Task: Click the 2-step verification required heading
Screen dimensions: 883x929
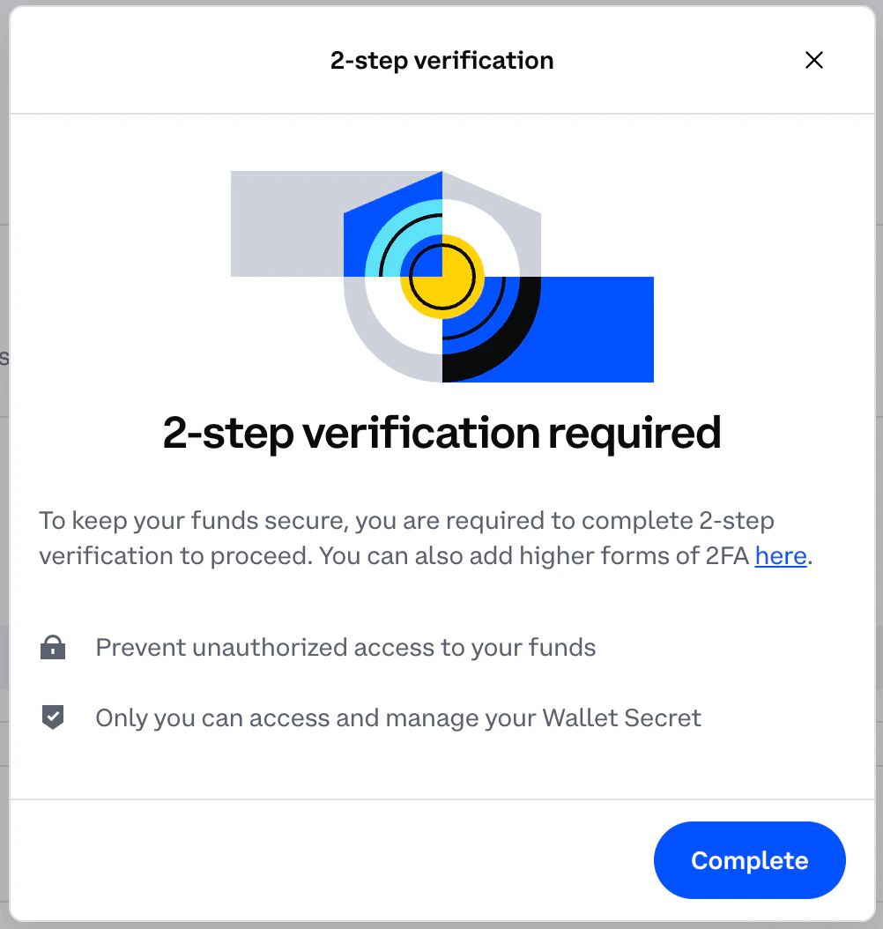Action: coord(441,433)
